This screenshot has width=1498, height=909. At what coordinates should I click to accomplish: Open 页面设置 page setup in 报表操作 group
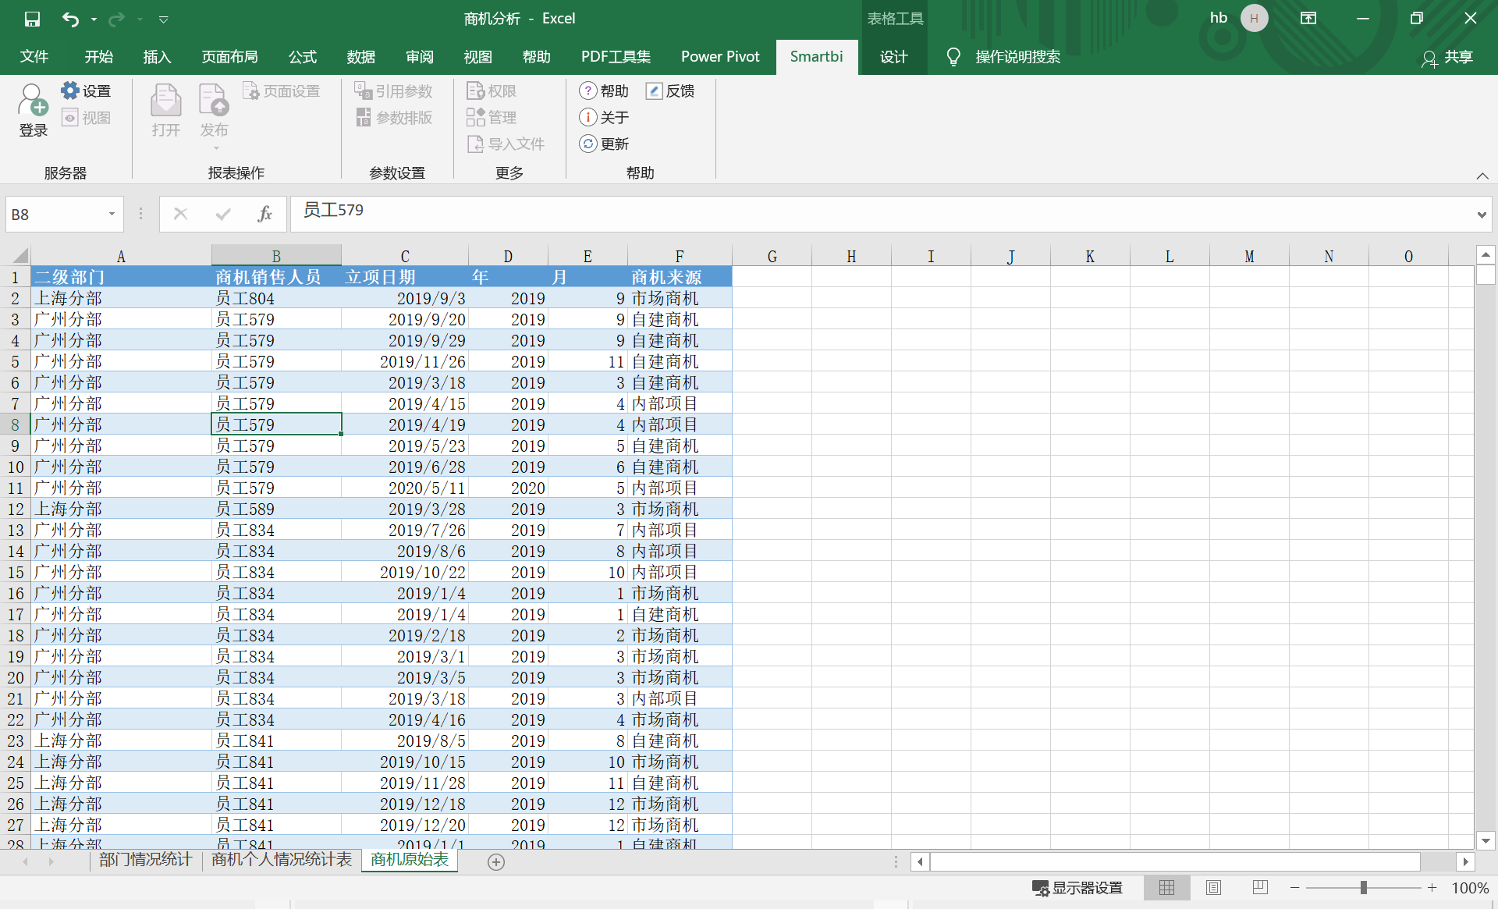click(282, 90)
